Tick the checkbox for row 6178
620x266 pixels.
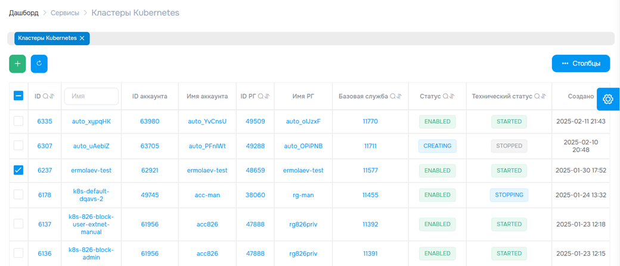(x=18, y=195)
